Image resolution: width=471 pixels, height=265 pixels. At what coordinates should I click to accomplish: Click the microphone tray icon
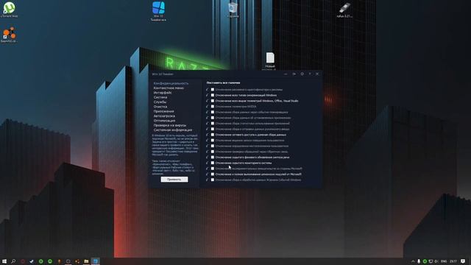[419, 261]
